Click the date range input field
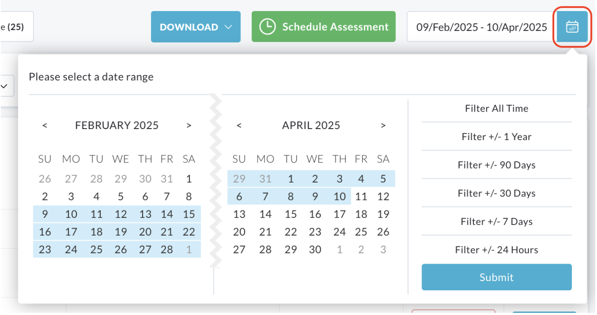Viewport: 597px width, 315px height. tap(482, 27)
